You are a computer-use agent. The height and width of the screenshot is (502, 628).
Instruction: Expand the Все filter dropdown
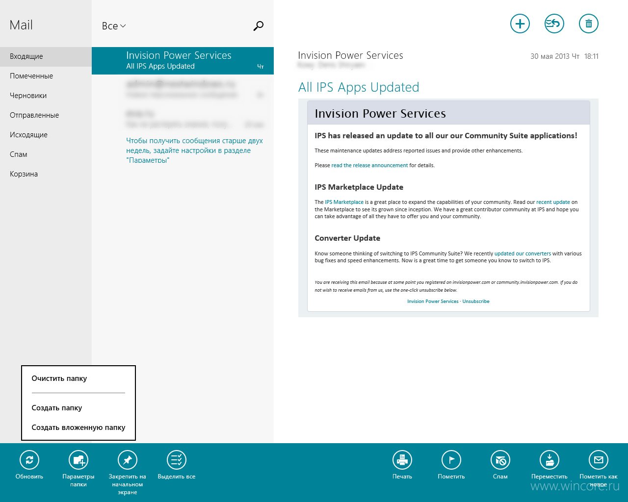click(x=114, y=26)
